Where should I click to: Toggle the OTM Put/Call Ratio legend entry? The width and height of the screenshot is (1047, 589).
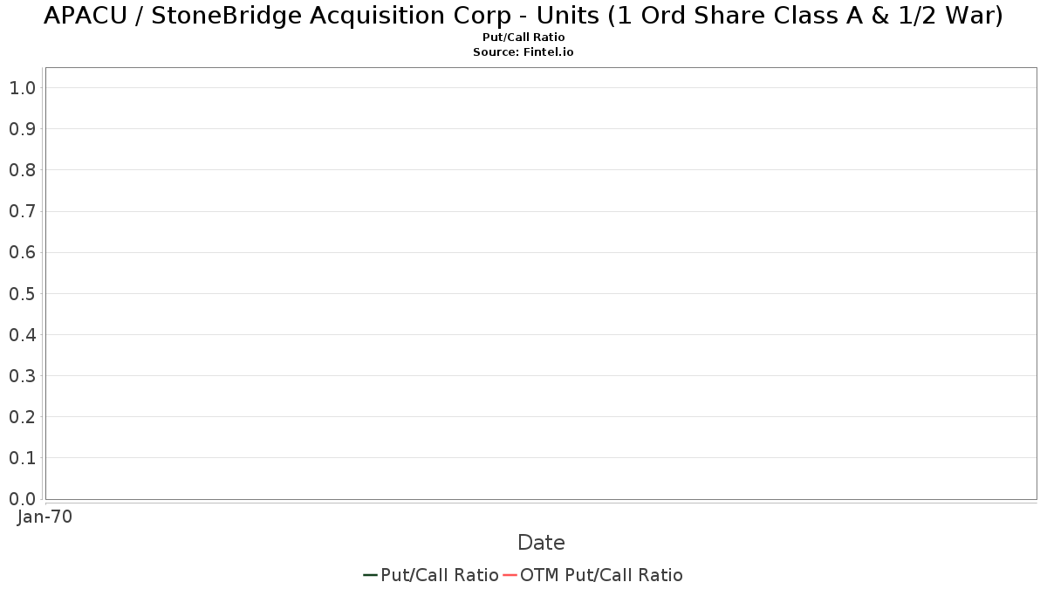click(593, 575)
